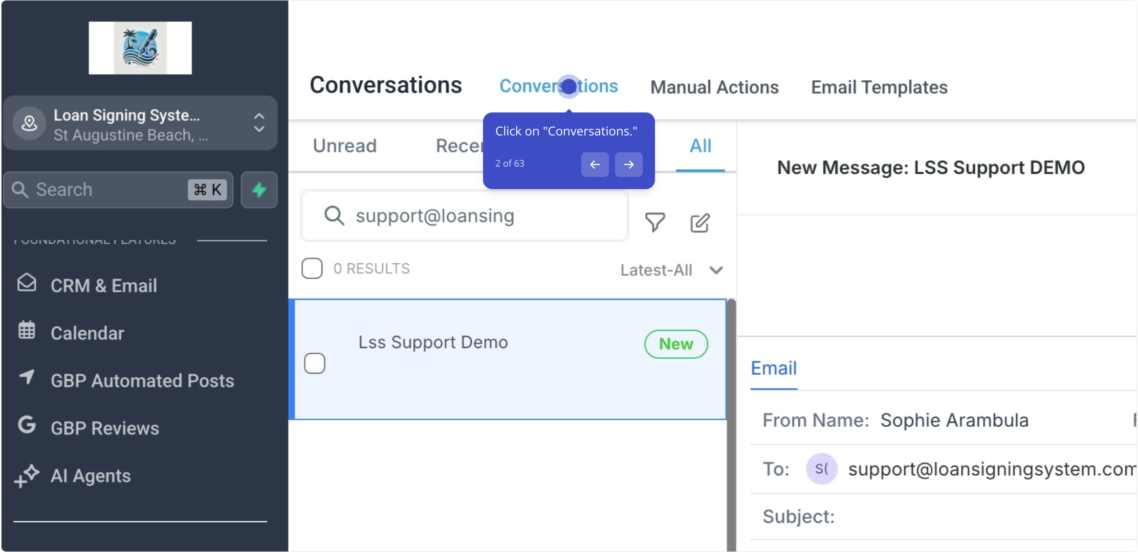Click the sidebar search magnifier icon
The height and width of the screenshot is (552, 1138).
[x=20, y=190]
